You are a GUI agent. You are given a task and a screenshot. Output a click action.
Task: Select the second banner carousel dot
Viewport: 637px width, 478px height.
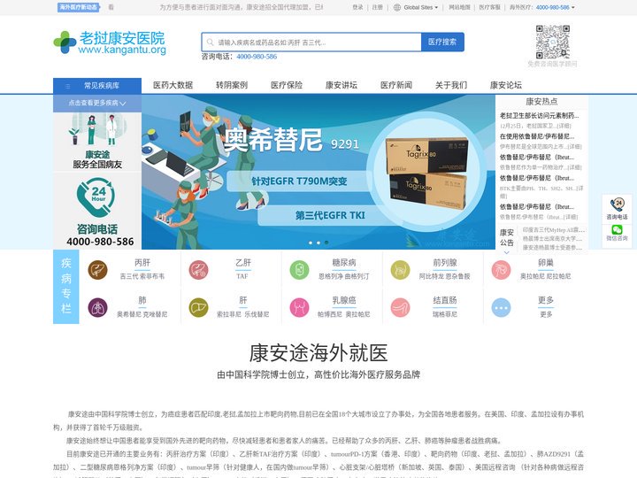click(318, 243)
